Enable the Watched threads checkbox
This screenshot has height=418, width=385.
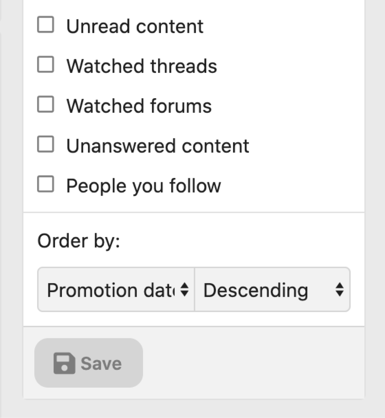click(x=45, y=65)
